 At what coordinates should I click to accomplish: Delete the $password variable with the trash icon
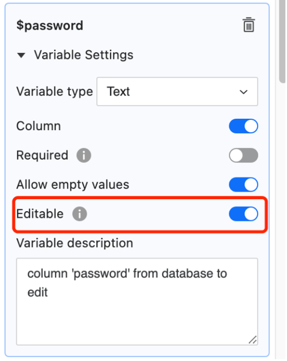click(248, 25)
